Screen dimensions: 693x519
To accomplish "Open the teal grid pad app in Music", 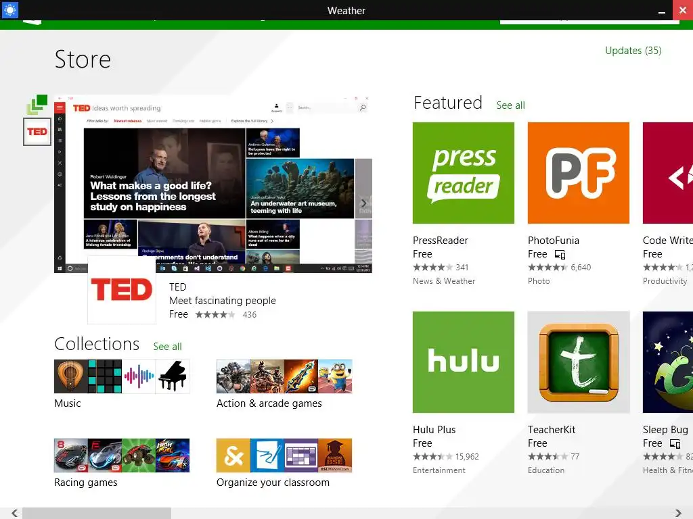I will click(105, 376).
